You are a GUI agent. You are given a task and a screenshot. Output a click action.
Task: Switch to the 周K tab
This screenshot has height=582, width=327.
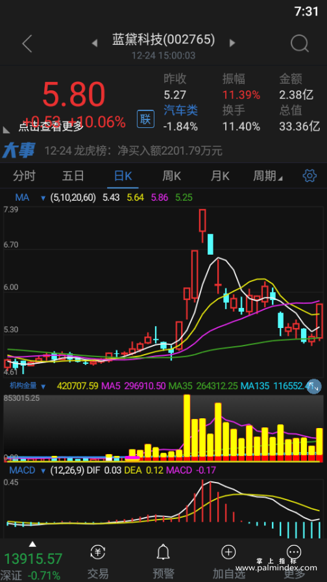click(x=172, y=175)
